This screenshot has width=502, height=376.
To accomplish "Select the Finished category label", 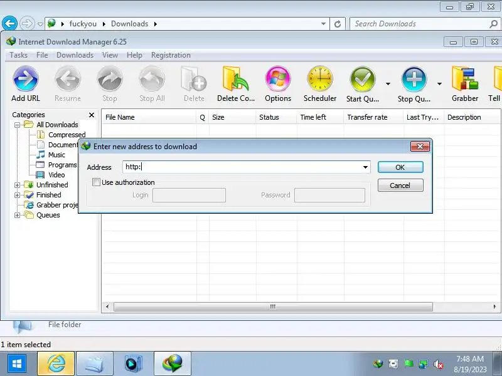I will click(49, 195).
